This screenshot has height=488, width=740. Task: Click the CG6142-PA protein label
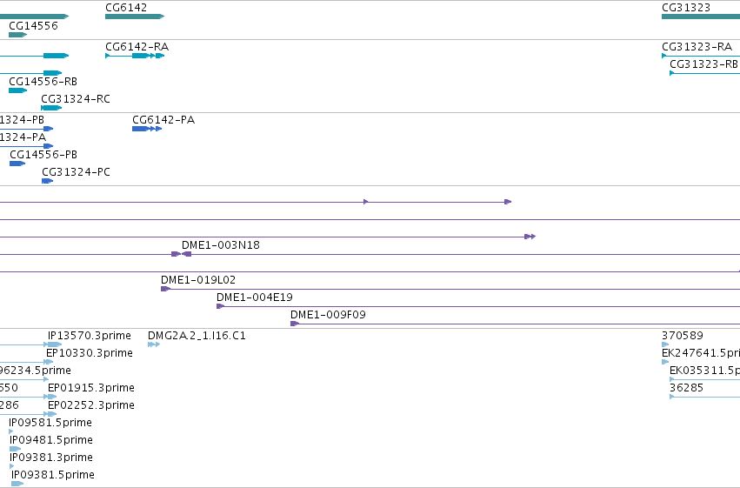click(163, 120)
